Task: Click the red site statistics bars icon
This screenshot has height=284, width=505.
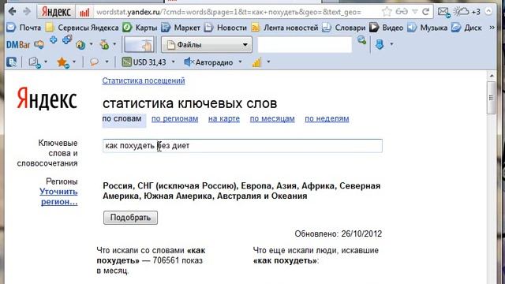Action: tap(84, 13)
